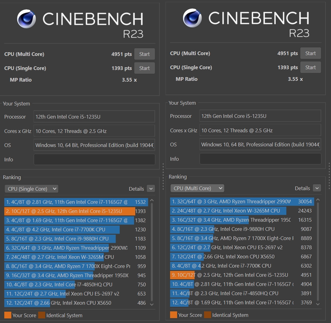331x323 pixels.
Task: Click orange Your Score swatch in left legend
Action: 8,315
